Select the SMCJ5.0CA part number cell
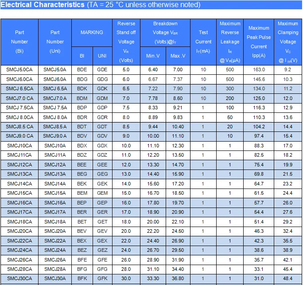 (x=19, y=70)
